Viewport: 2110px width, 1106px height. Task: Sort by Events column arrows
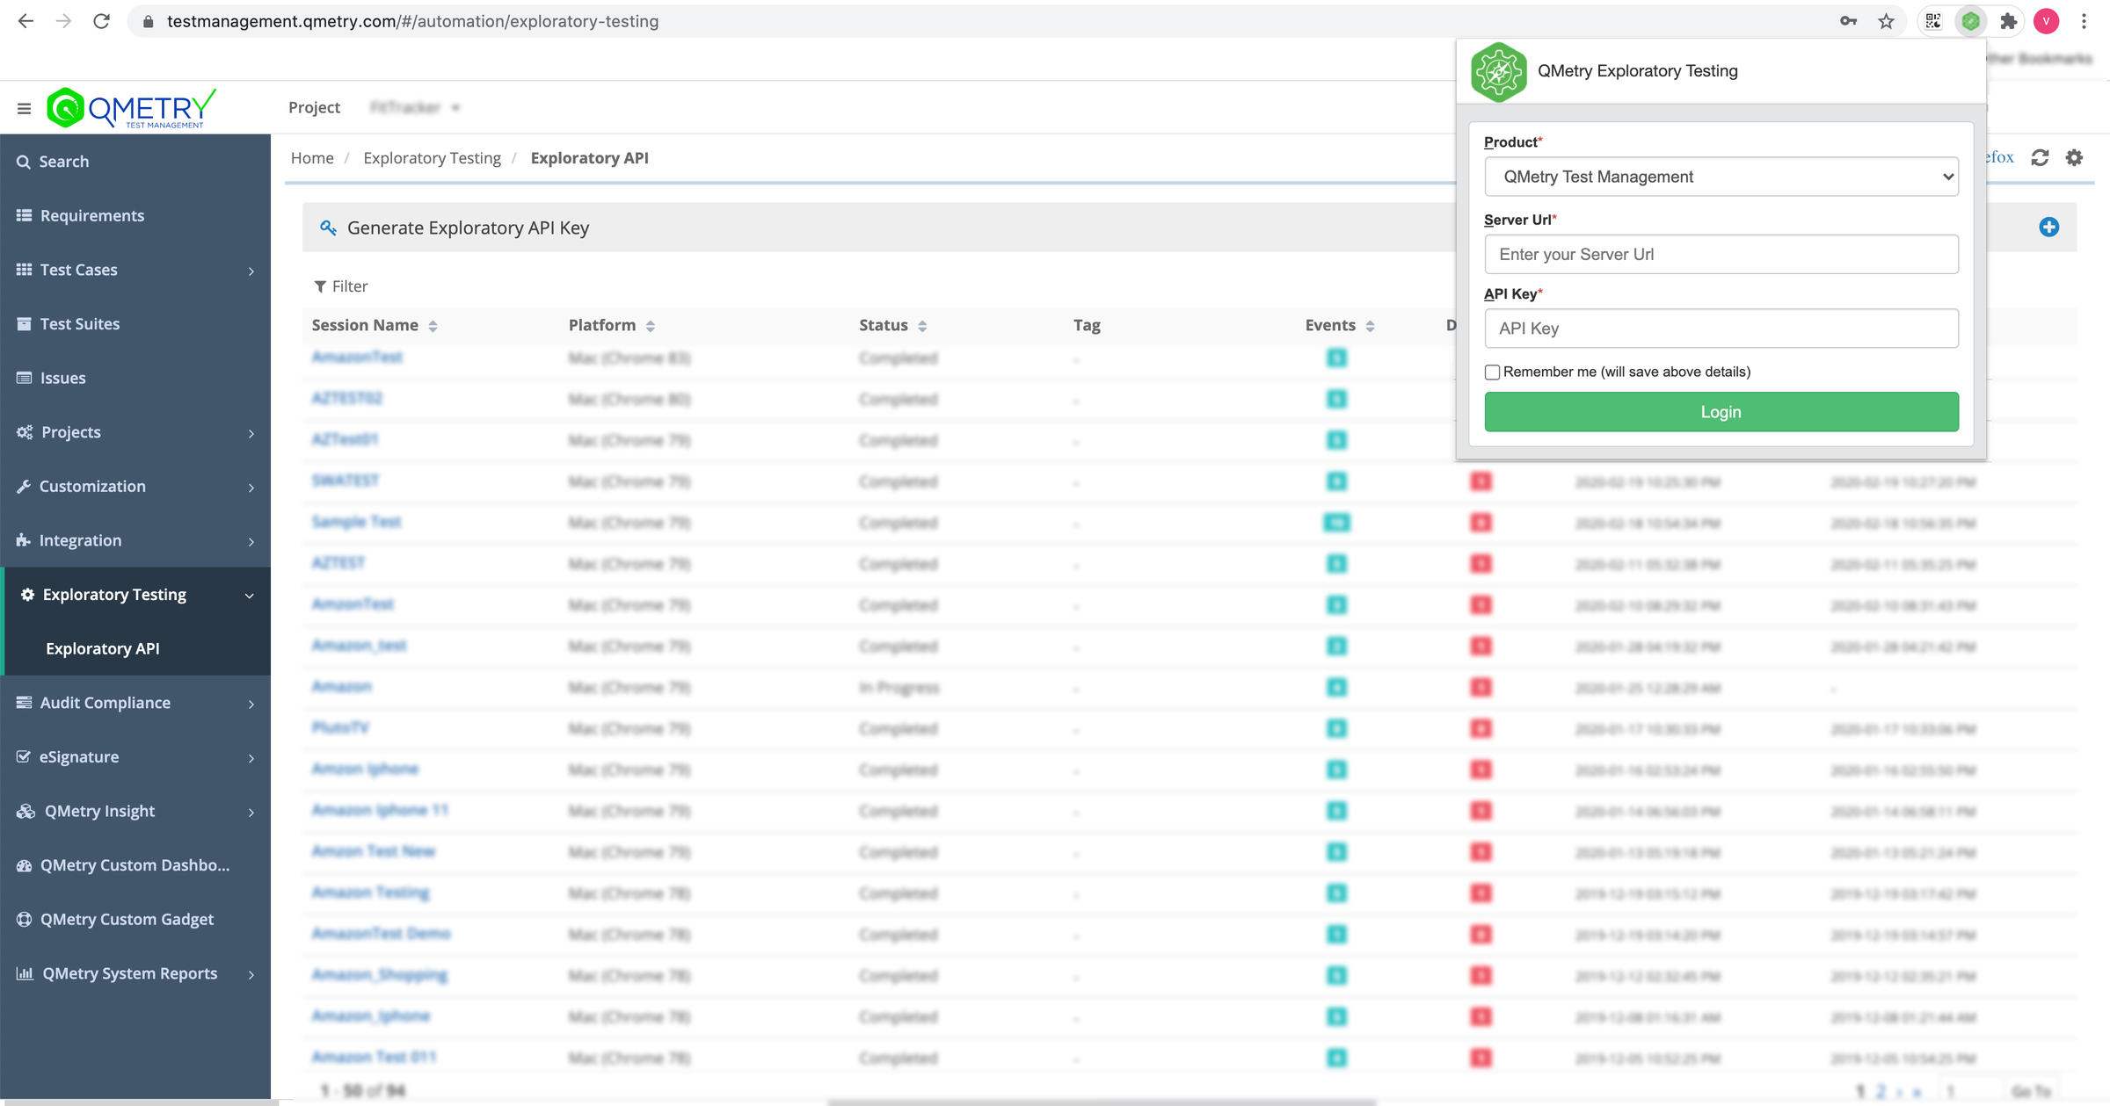click(1370, 326)
